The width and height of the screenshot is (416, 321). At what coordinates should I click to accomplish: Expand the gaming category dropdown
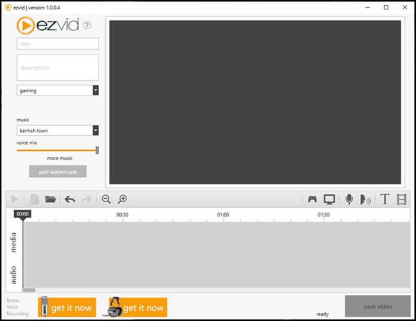coord(96,90)
